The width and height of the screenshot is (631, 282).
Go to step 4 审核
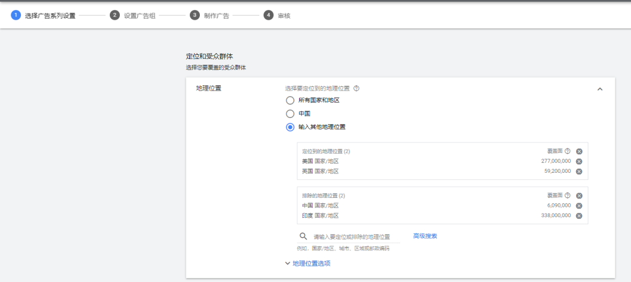coord(277,16)
